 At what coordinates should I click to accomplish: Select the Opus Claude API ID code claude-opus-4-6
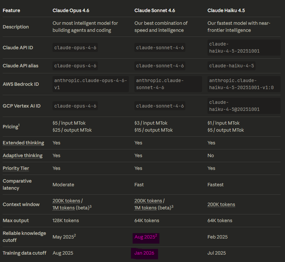click(x=75, y=48)
